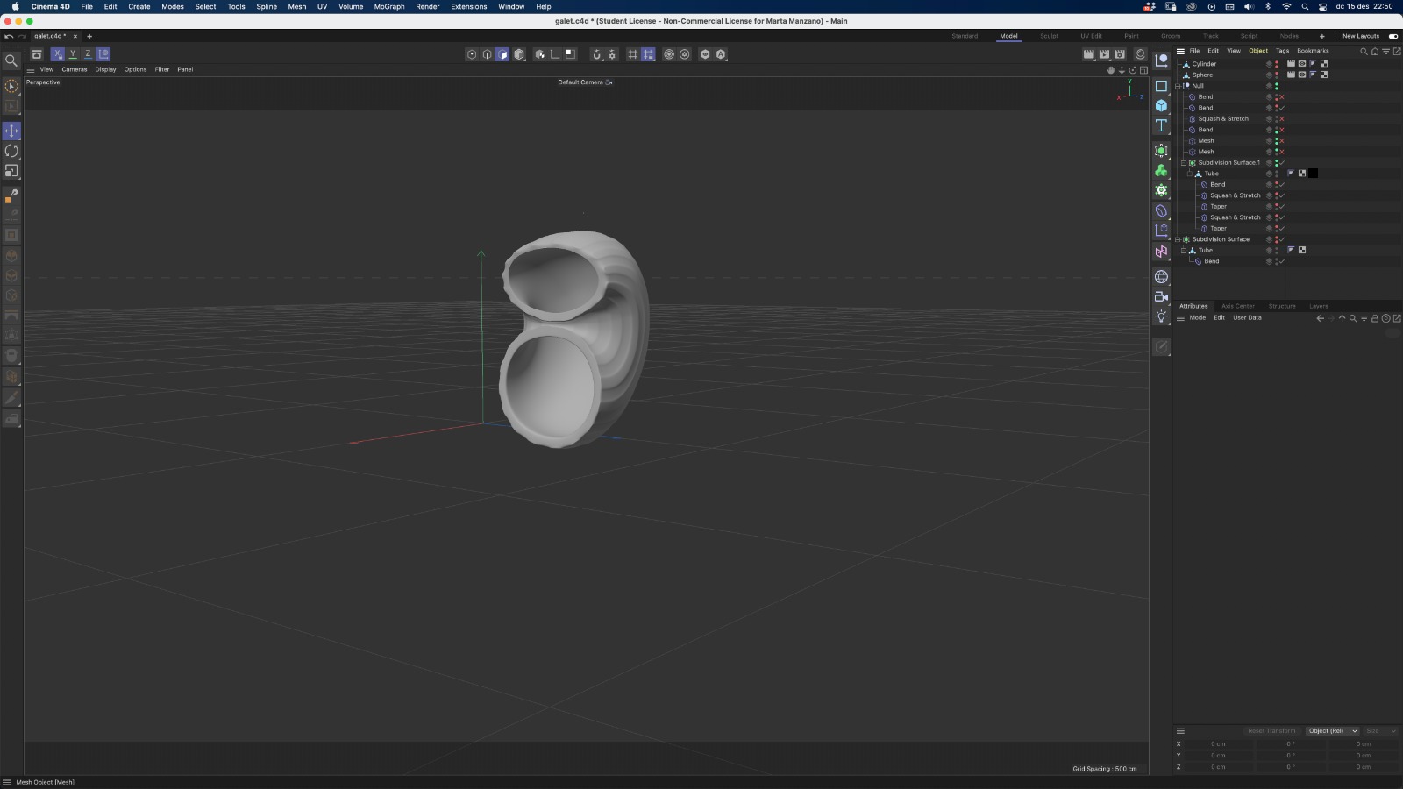Open the viewport Cameras menu
Viewport: 1403px width, 789px height.
[x=75, y=69]
